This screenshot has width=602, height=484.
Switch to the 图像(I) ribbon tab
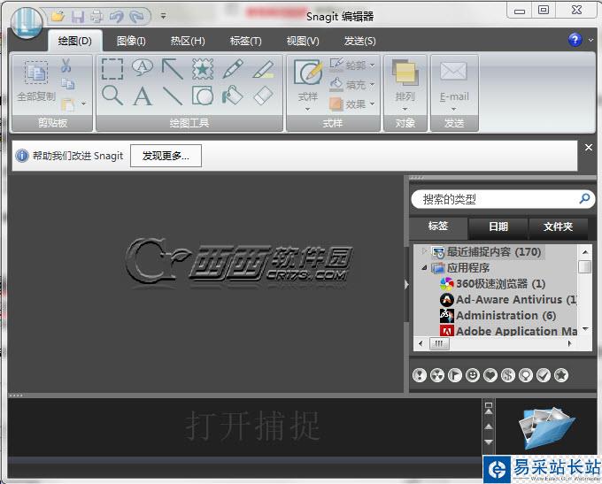[x=131, y=41]
